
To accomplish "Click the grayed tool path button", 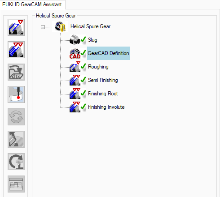I will pyautogui.click(x=16, y=139).
